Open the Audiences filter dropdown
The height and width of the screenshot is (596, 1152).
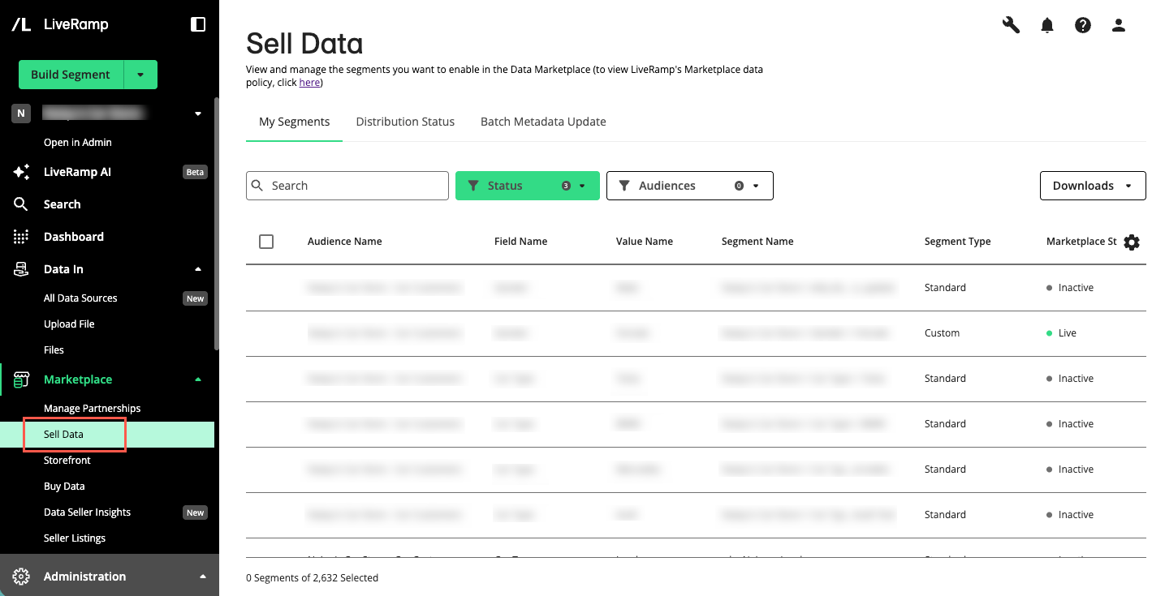click(690, 186)
